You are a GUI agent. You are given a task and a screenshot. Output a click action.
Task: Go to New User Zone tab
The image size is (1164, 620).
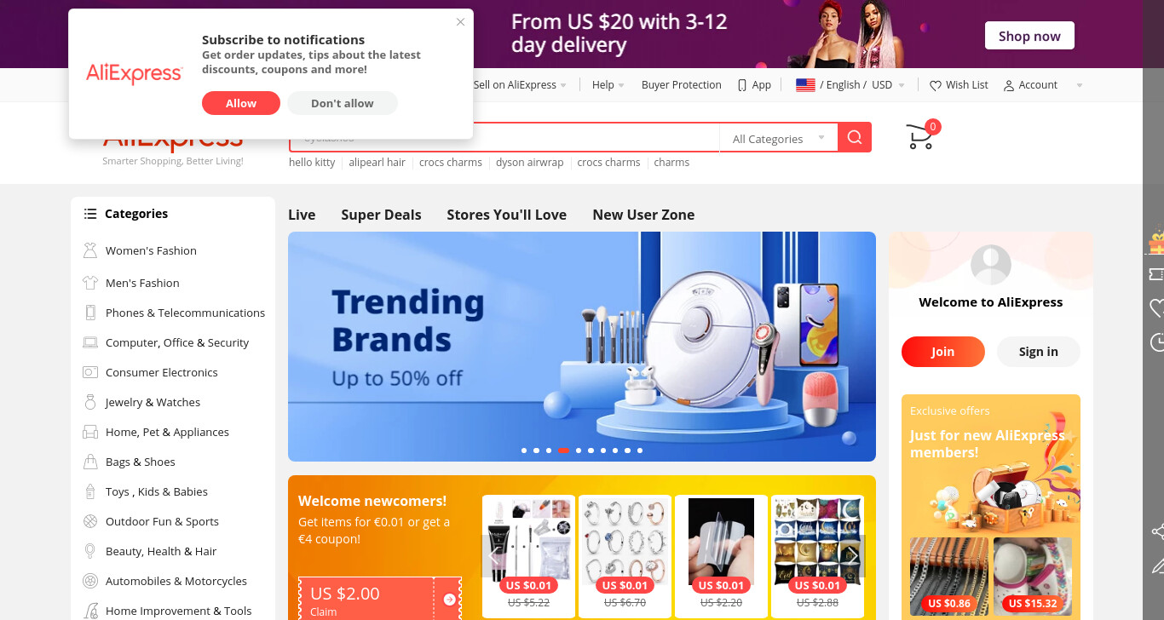[x=643, y=215]
